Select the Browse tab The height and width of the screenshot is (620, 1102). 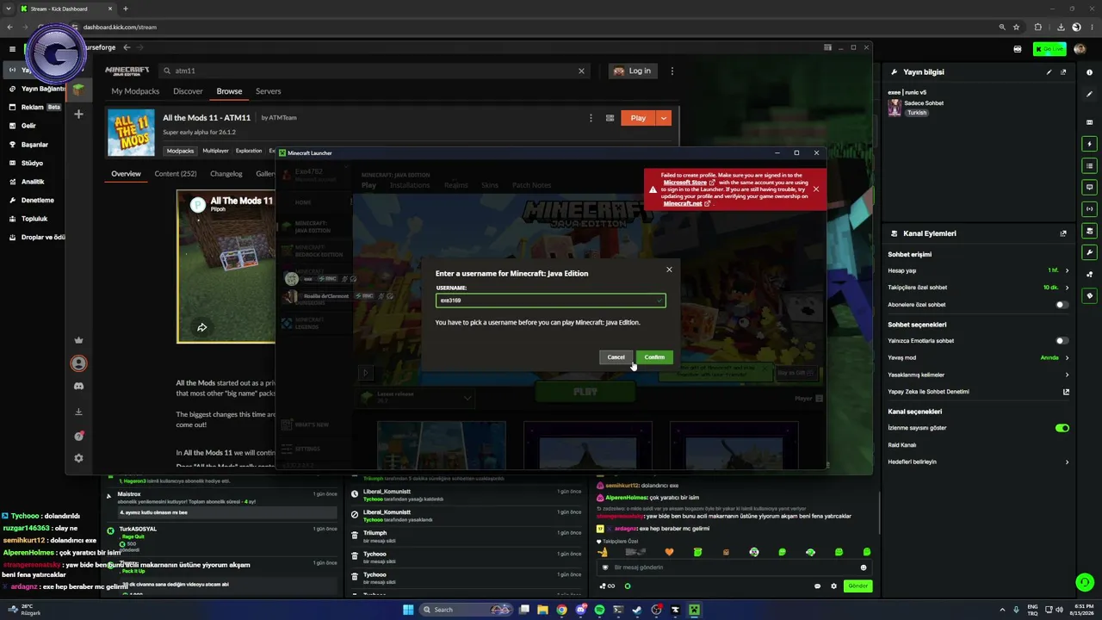coord(229,91)
